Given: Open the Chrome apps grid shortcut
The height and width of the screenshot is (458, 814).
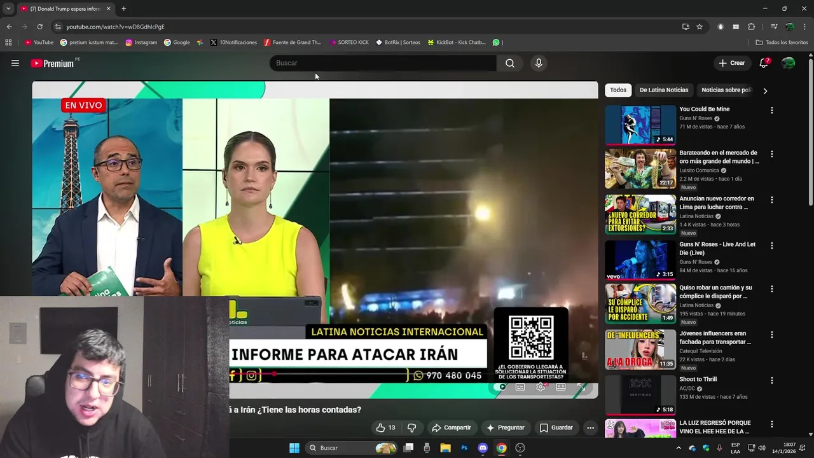Looking at the screenshot, I should click(x=8, y=43).
